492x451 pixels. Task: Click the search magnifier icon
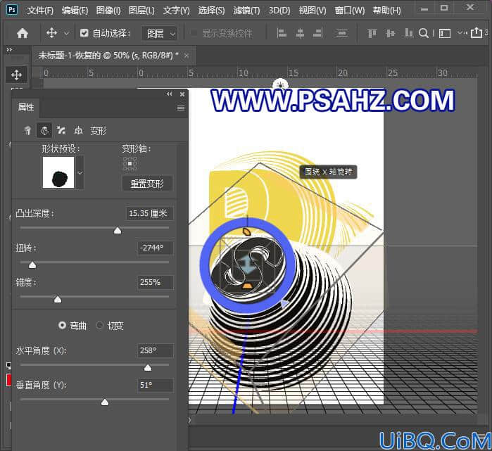pyautogui.click(x=424, y=33)
